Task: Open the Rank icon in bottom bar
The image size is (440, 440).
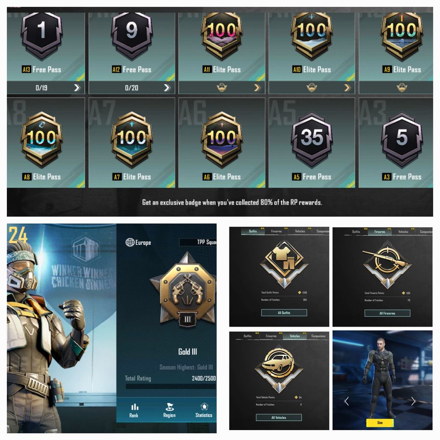Action: tap(134, 407)
